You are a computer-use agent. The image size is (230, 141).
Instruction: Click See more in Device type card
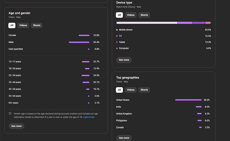pos(124,60)
